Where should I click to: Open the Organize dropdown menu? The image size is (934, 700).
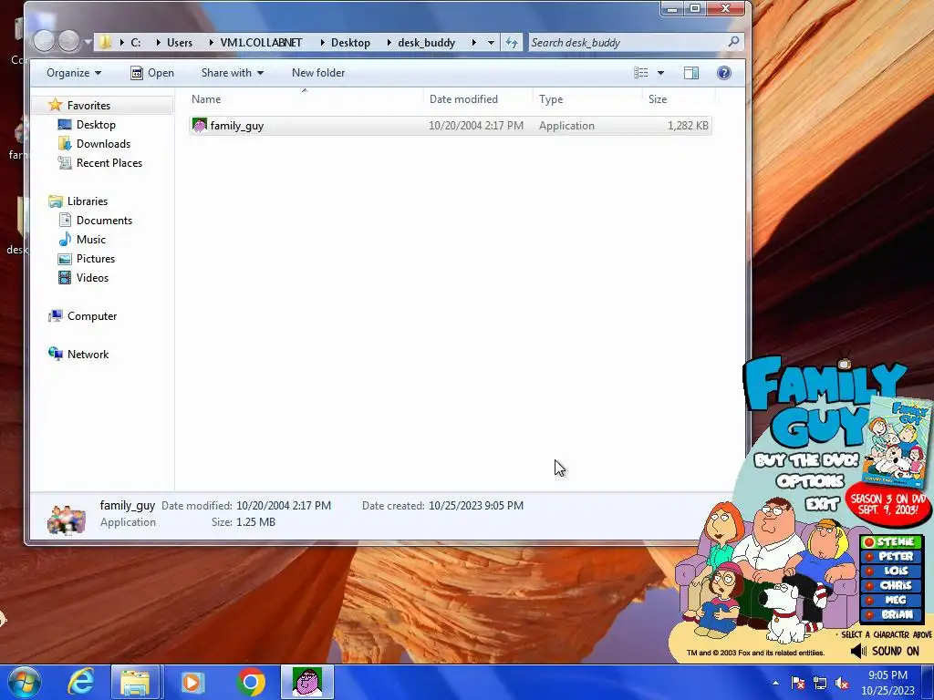74,73
